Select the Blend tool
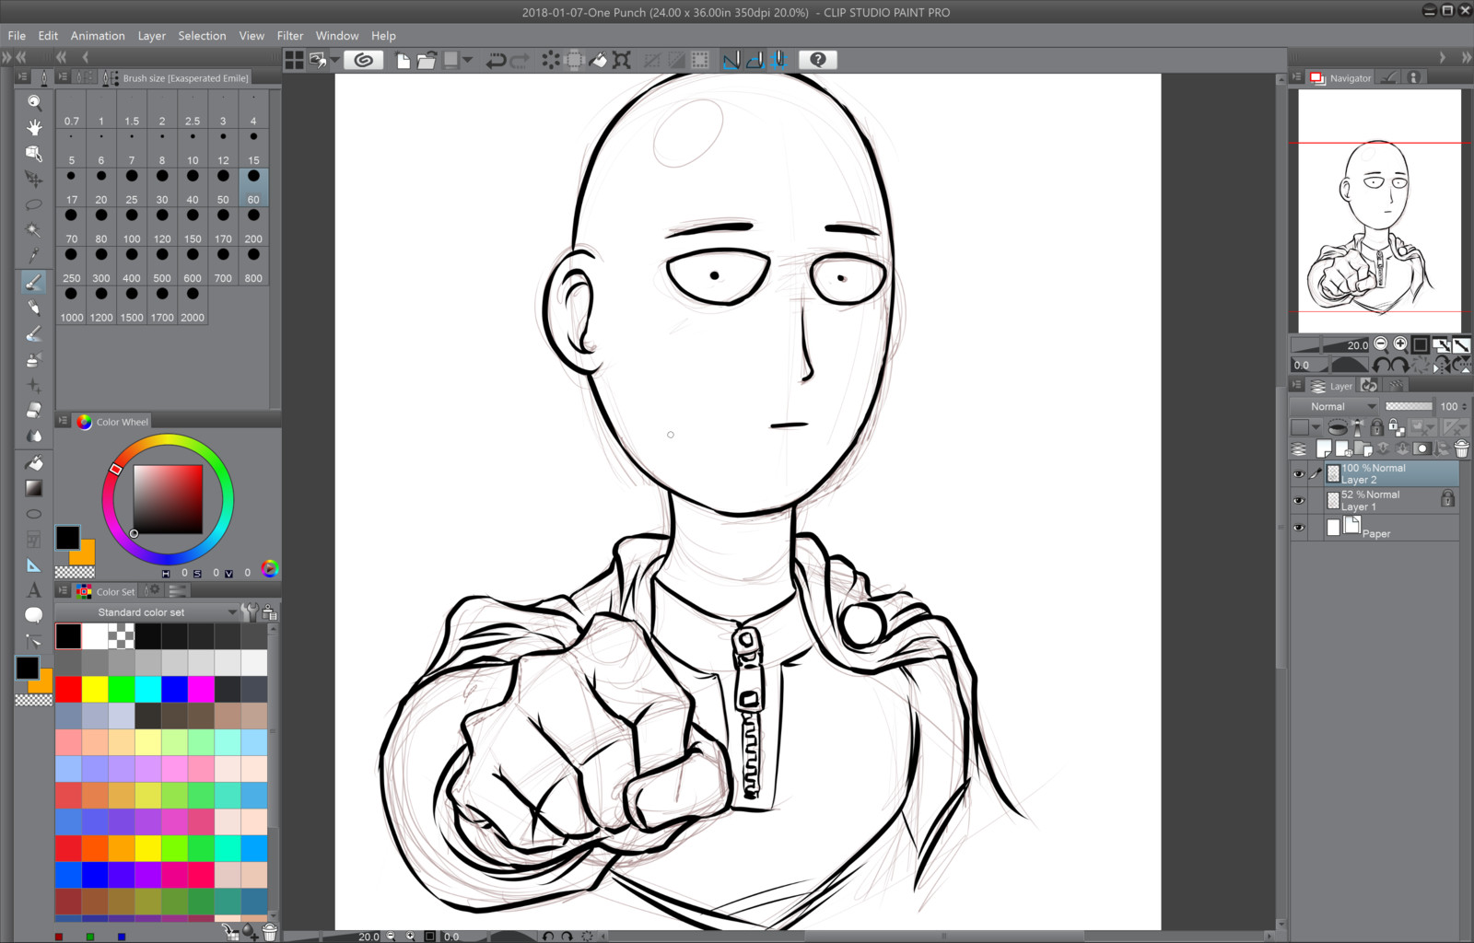Image resolution: width=1474 pixels, height=943 pixels. [x=34, y=436]
